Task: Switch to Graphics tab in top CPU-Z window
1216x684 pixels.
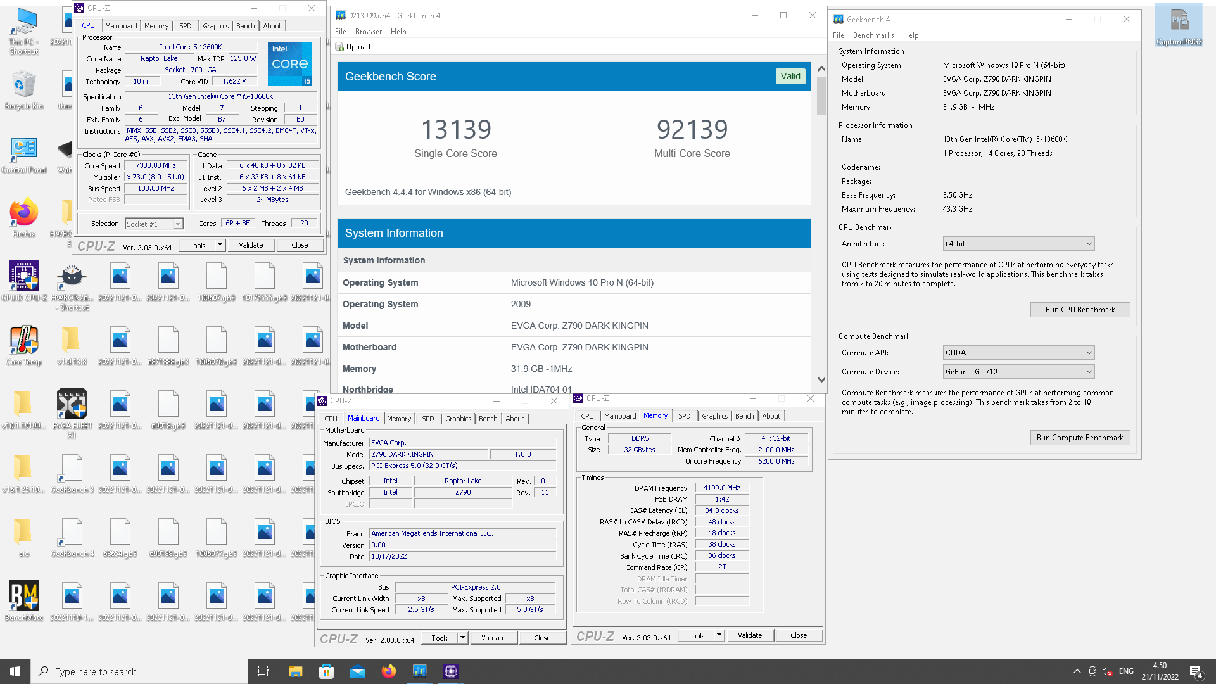Action: [x=215, y=26]
